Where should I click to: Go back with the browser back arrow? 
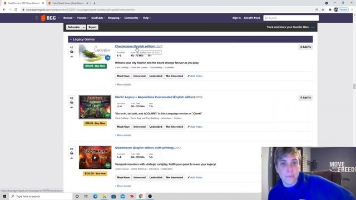tap(4, 10)
